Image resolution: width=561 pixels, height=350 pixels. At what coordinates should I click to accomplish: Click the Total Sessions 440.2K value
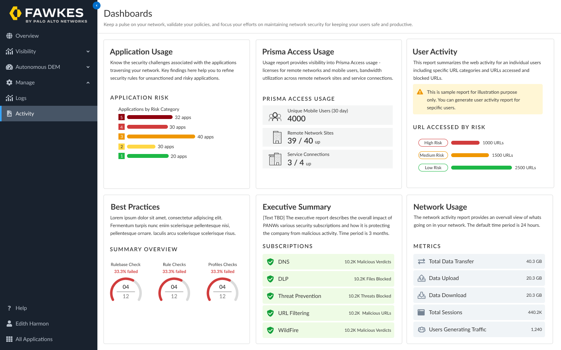tap(535, 312)
